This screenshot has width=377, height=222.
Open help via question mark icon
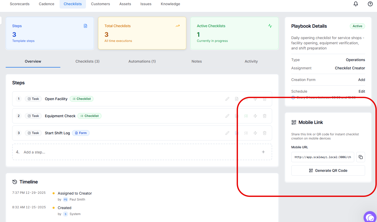pos(370,4)
